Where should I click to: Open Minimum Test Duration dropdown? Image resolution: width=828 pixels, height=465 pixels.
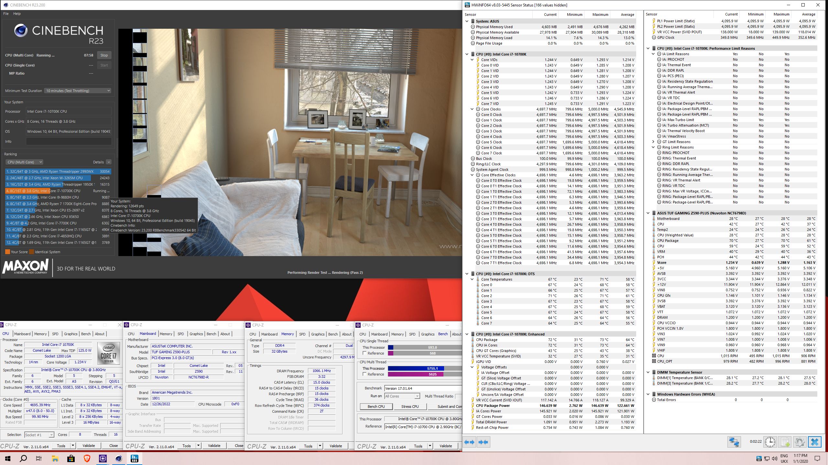78,91
